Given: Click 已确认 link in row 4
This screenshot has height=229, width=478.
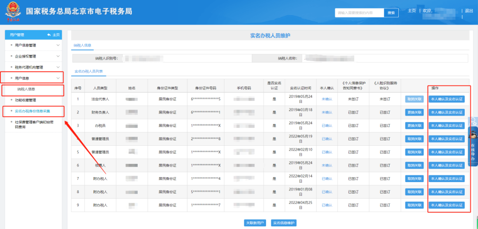Looking at the screenshot, I should click(327, 139).
